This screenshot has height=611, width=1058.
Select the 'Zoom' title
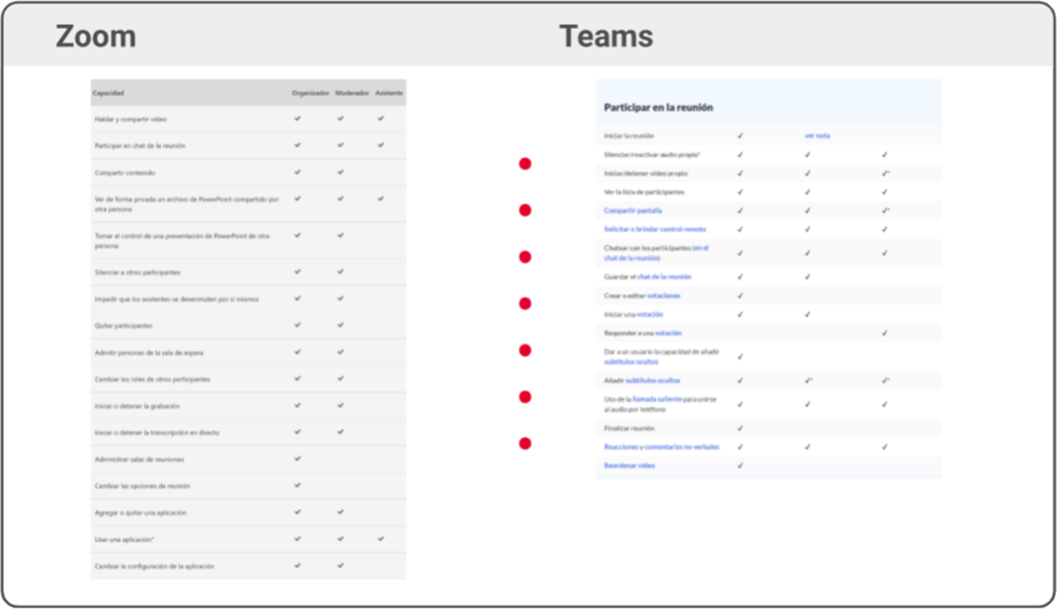coord(96,37)
